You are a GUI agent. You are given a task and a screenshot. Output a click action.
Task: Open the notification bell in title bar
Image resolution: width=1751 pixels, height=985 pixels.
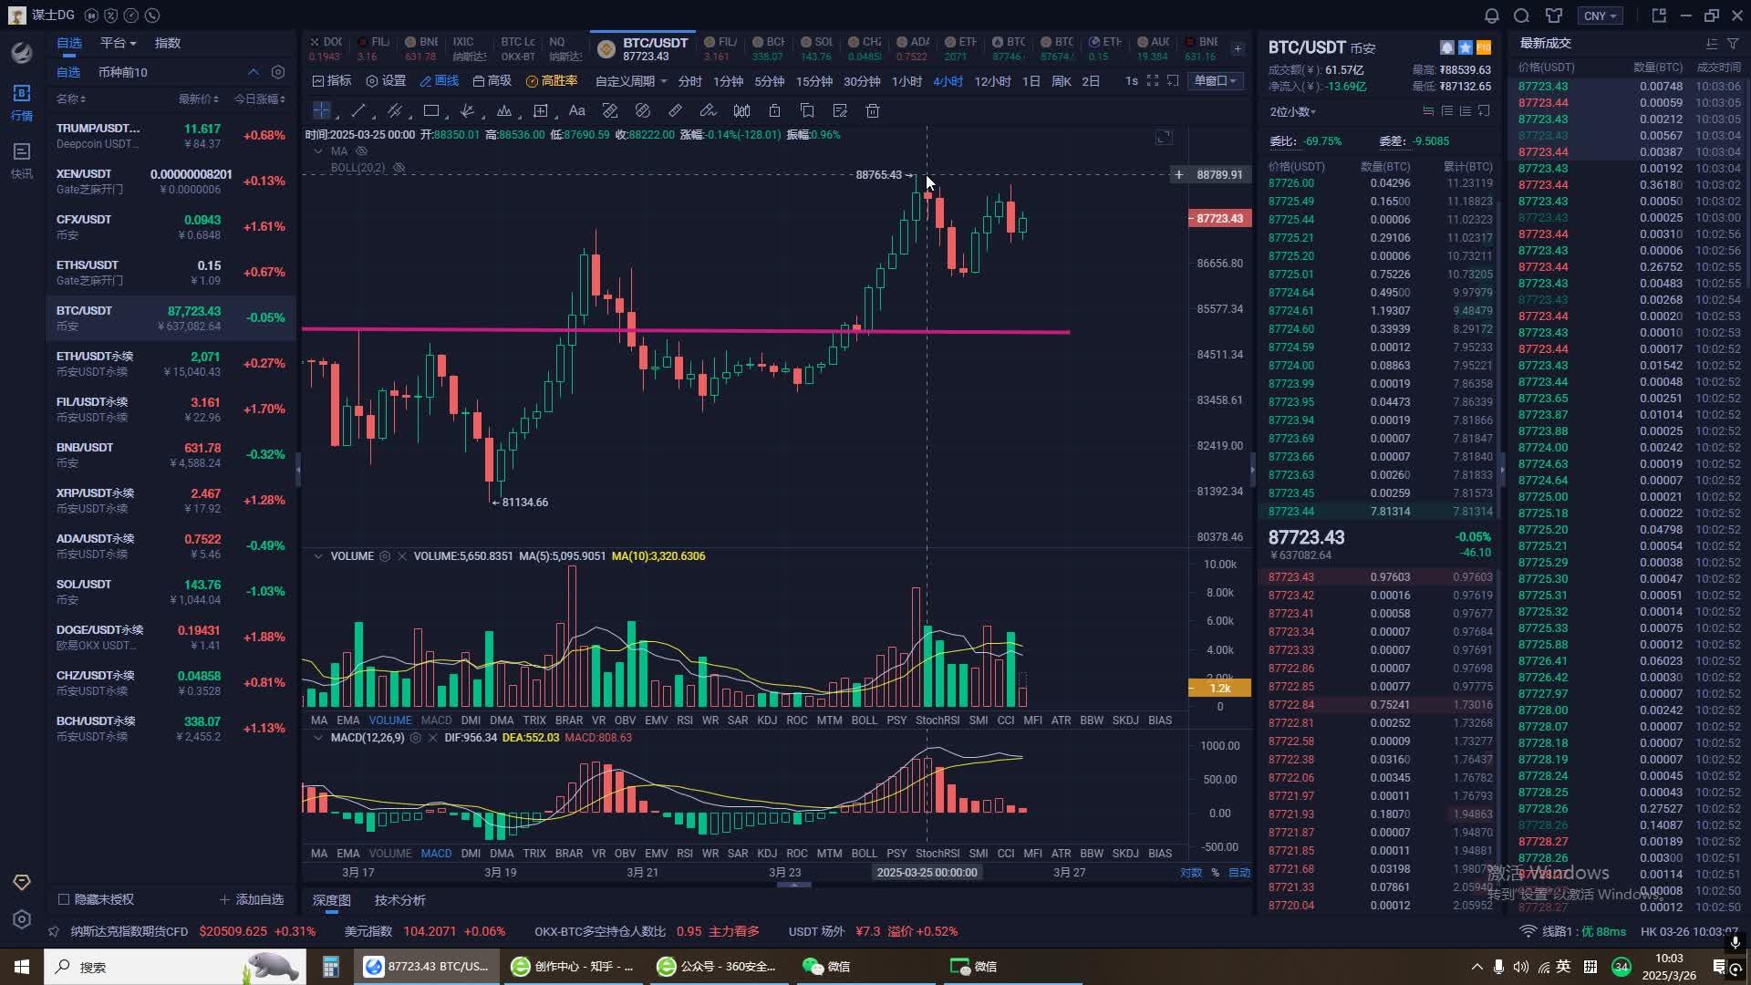[1492, 16]
